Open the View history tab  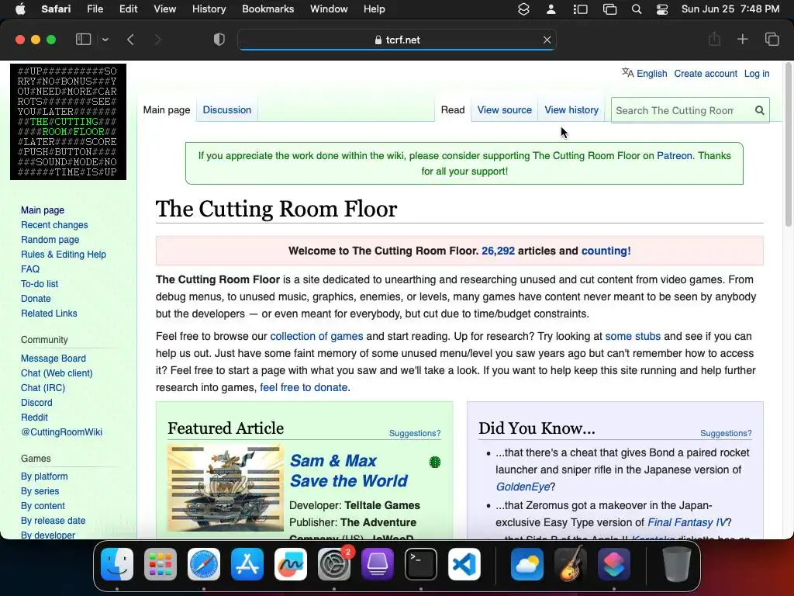571,110
